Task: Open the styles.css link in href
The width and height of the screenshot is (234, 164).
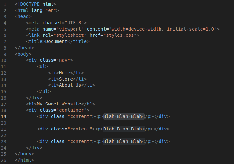Action: (120, 35)
